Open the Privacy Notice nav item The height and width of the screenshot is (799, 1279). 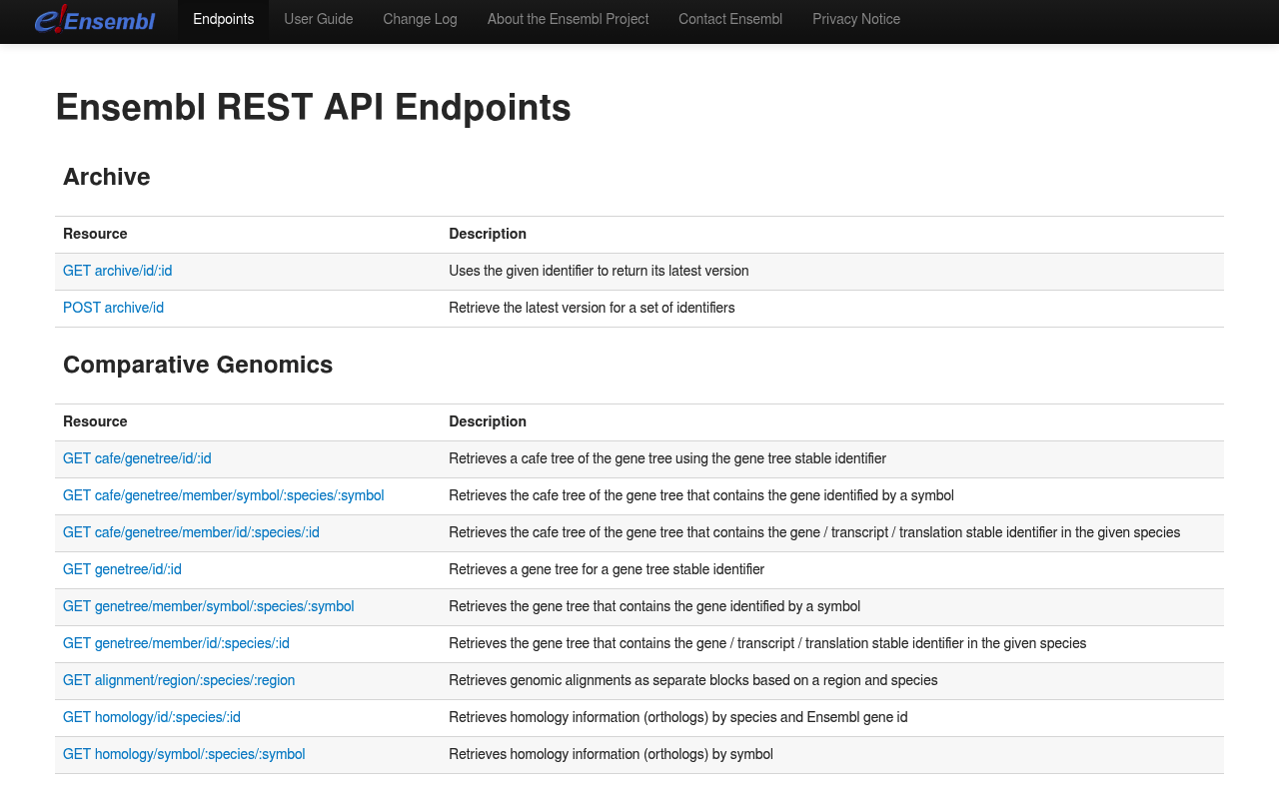point(856,19)
